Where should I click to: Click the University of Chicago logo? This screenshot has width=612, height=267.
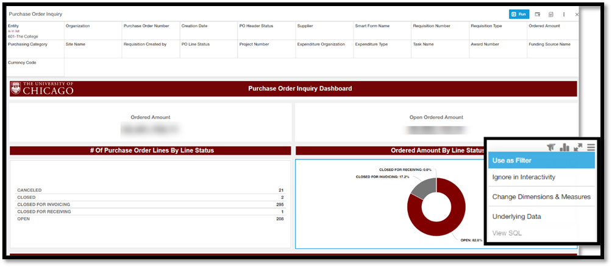42,88
